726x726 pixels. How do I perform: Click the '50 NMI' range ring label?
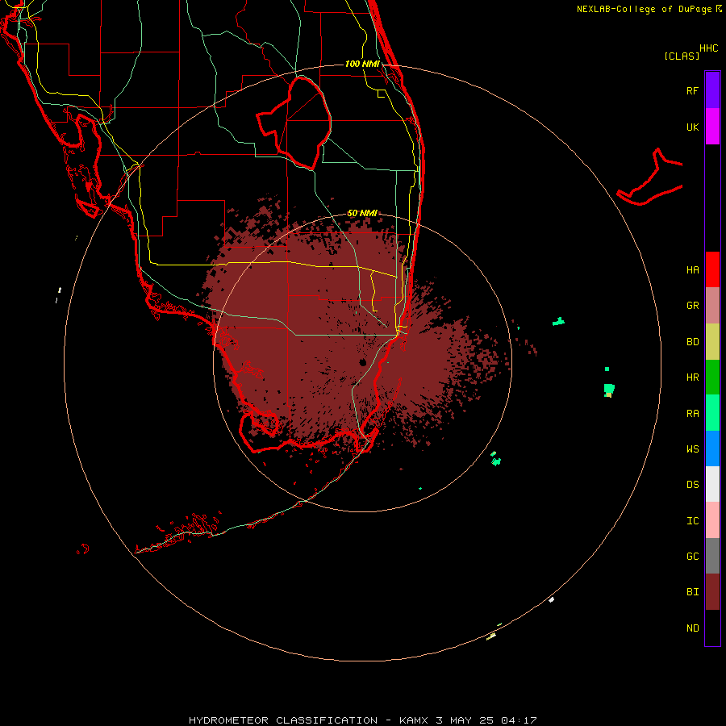point(362,214)
